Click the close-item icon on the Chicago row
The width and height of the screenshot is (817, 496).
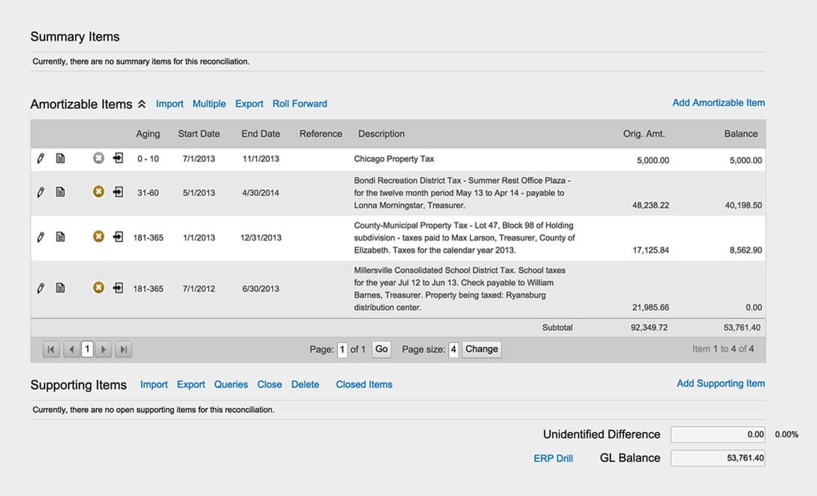coord(98,159)
